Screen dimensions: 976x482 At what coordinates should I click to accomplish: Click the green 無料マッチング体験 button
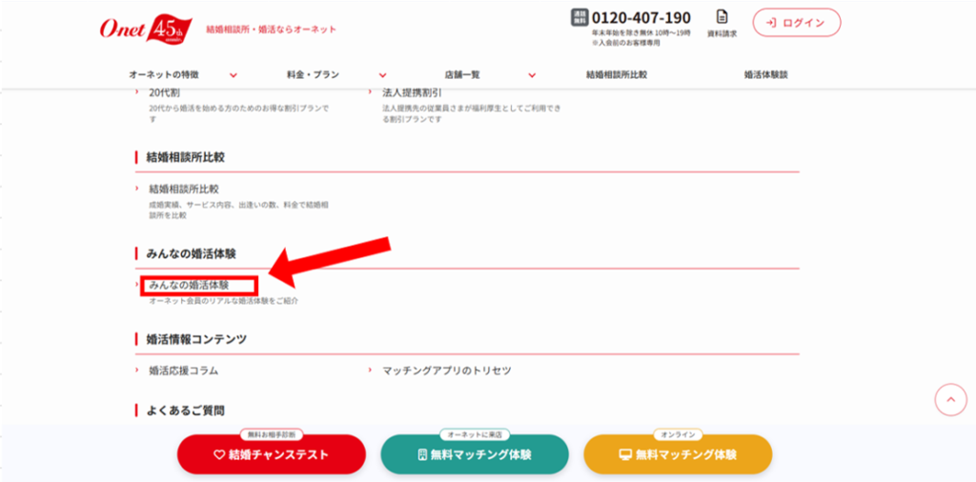tap(475, 454)
